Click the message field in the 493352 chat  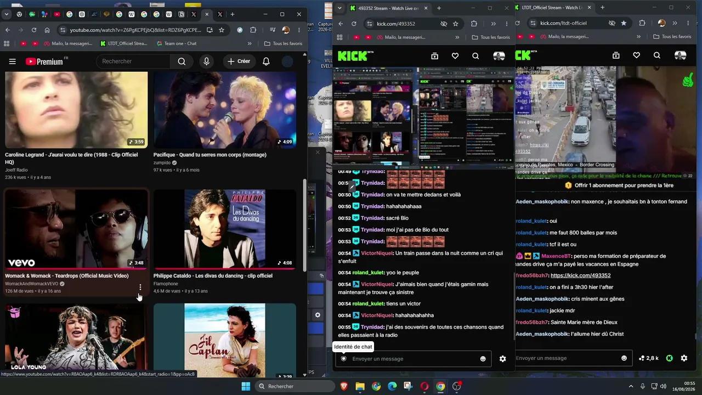pyautogui.click(x=414, y=359)
